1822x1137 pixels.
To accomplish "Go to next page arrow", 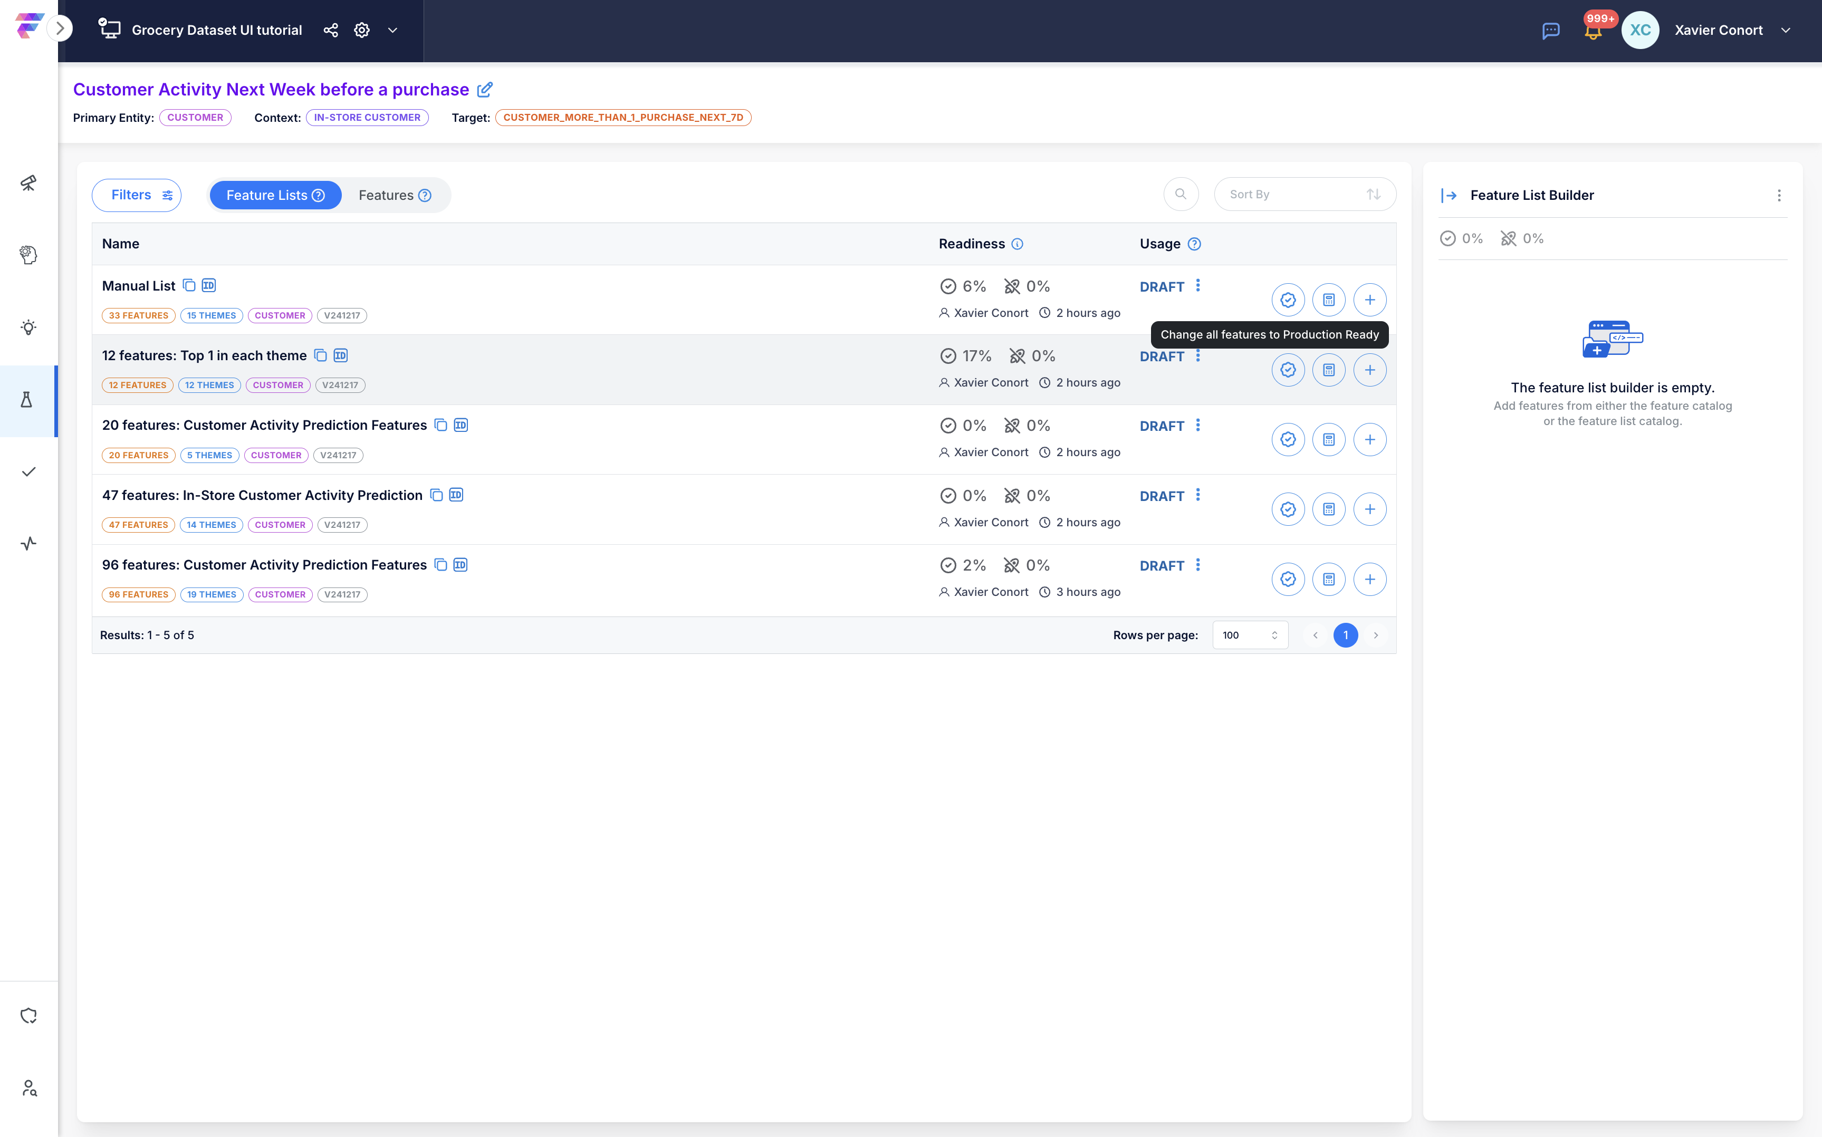I will tap(1376, 635).
